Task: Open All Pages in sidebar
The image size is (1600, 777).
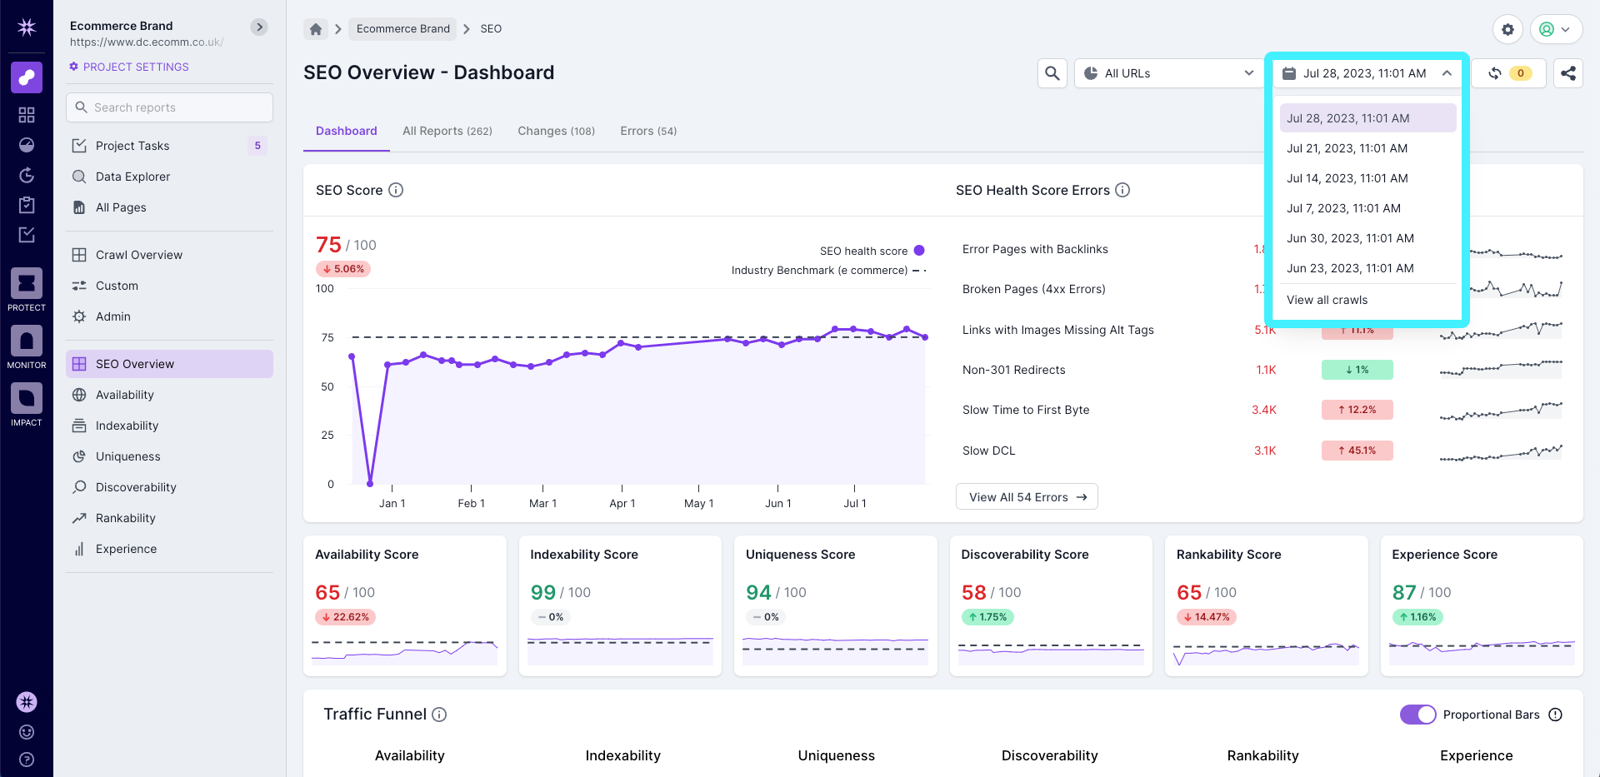Action: (x=169, y=207)
